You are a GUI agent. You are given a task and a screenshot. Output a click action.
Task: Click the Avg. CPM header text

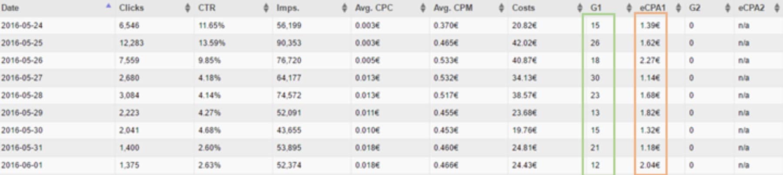tap(453, 8)
